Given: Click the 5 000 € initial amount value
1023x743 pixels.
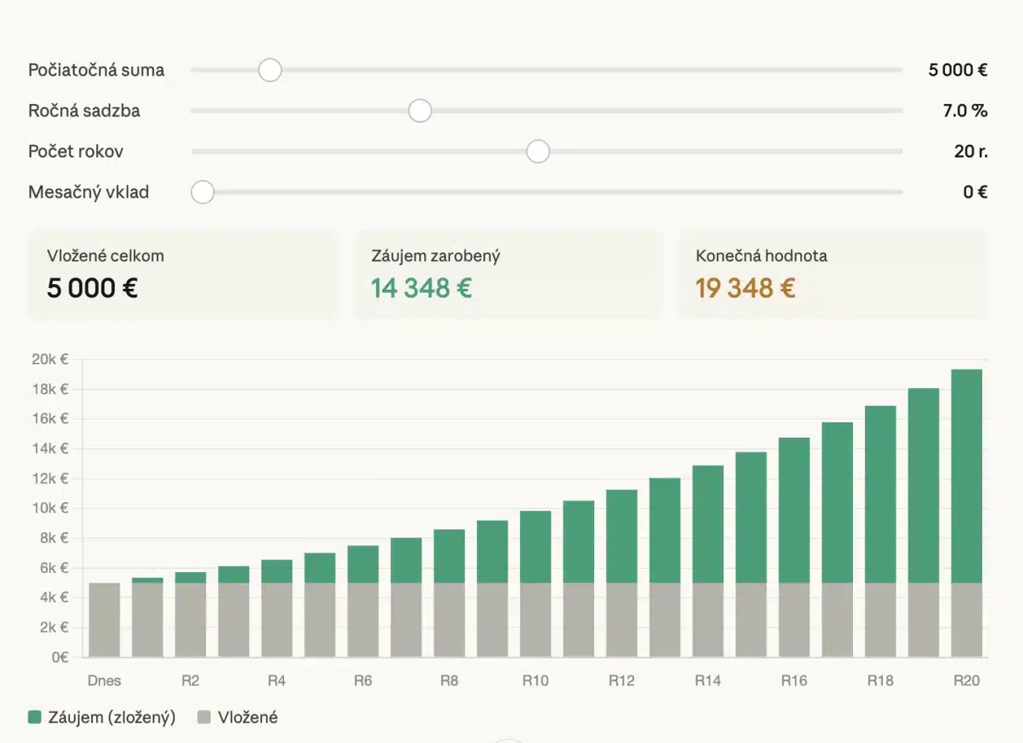Looking at the screenshot, I should 957,70.
